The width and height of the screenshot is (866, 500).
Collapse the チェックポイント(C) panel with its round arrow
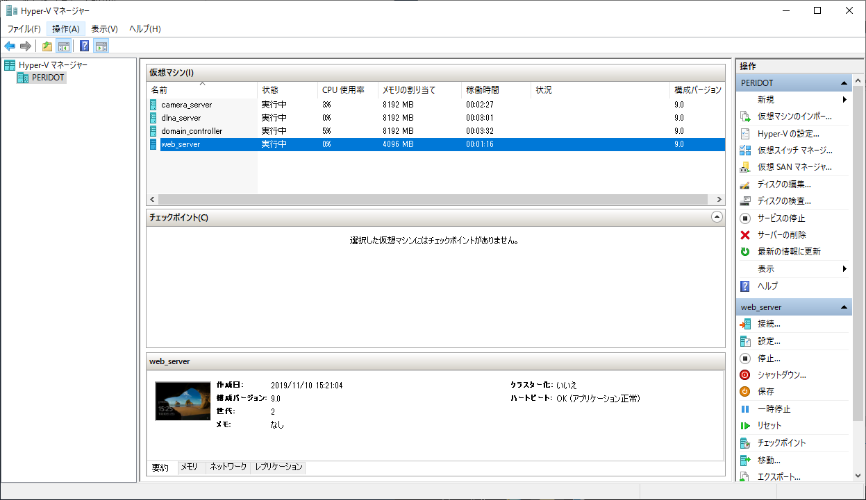(717, 217)
